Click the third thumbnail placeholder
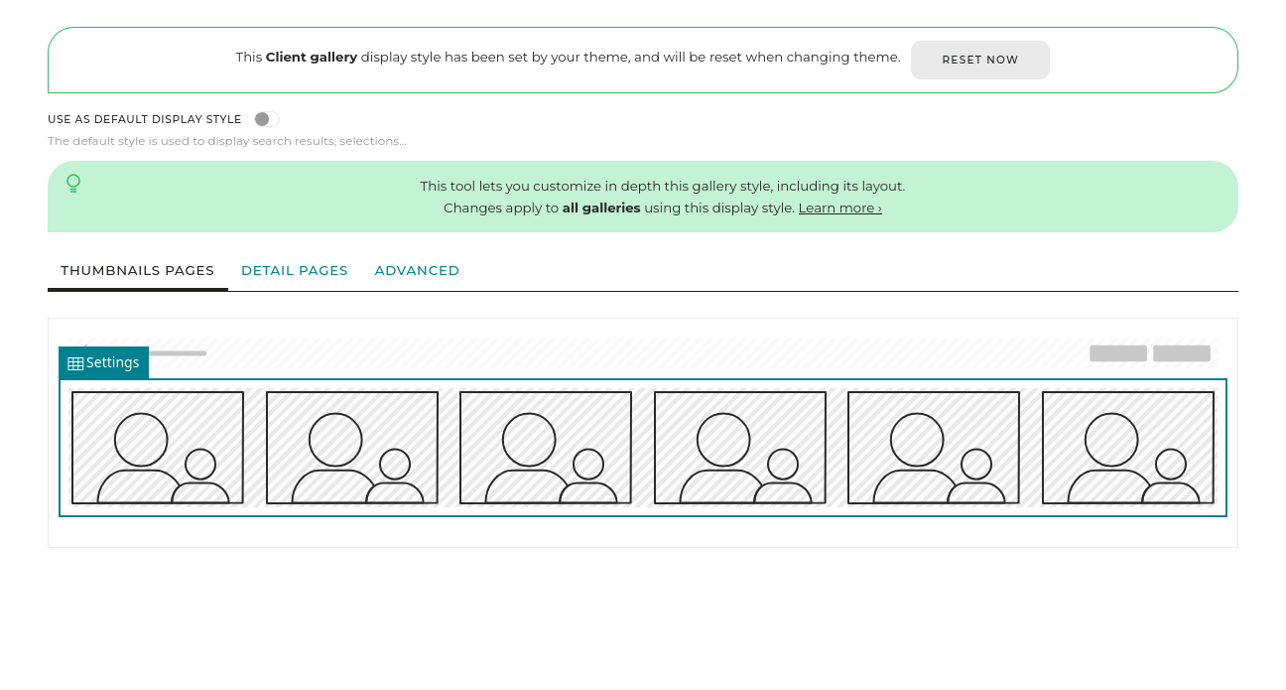 tap(545, 447)
